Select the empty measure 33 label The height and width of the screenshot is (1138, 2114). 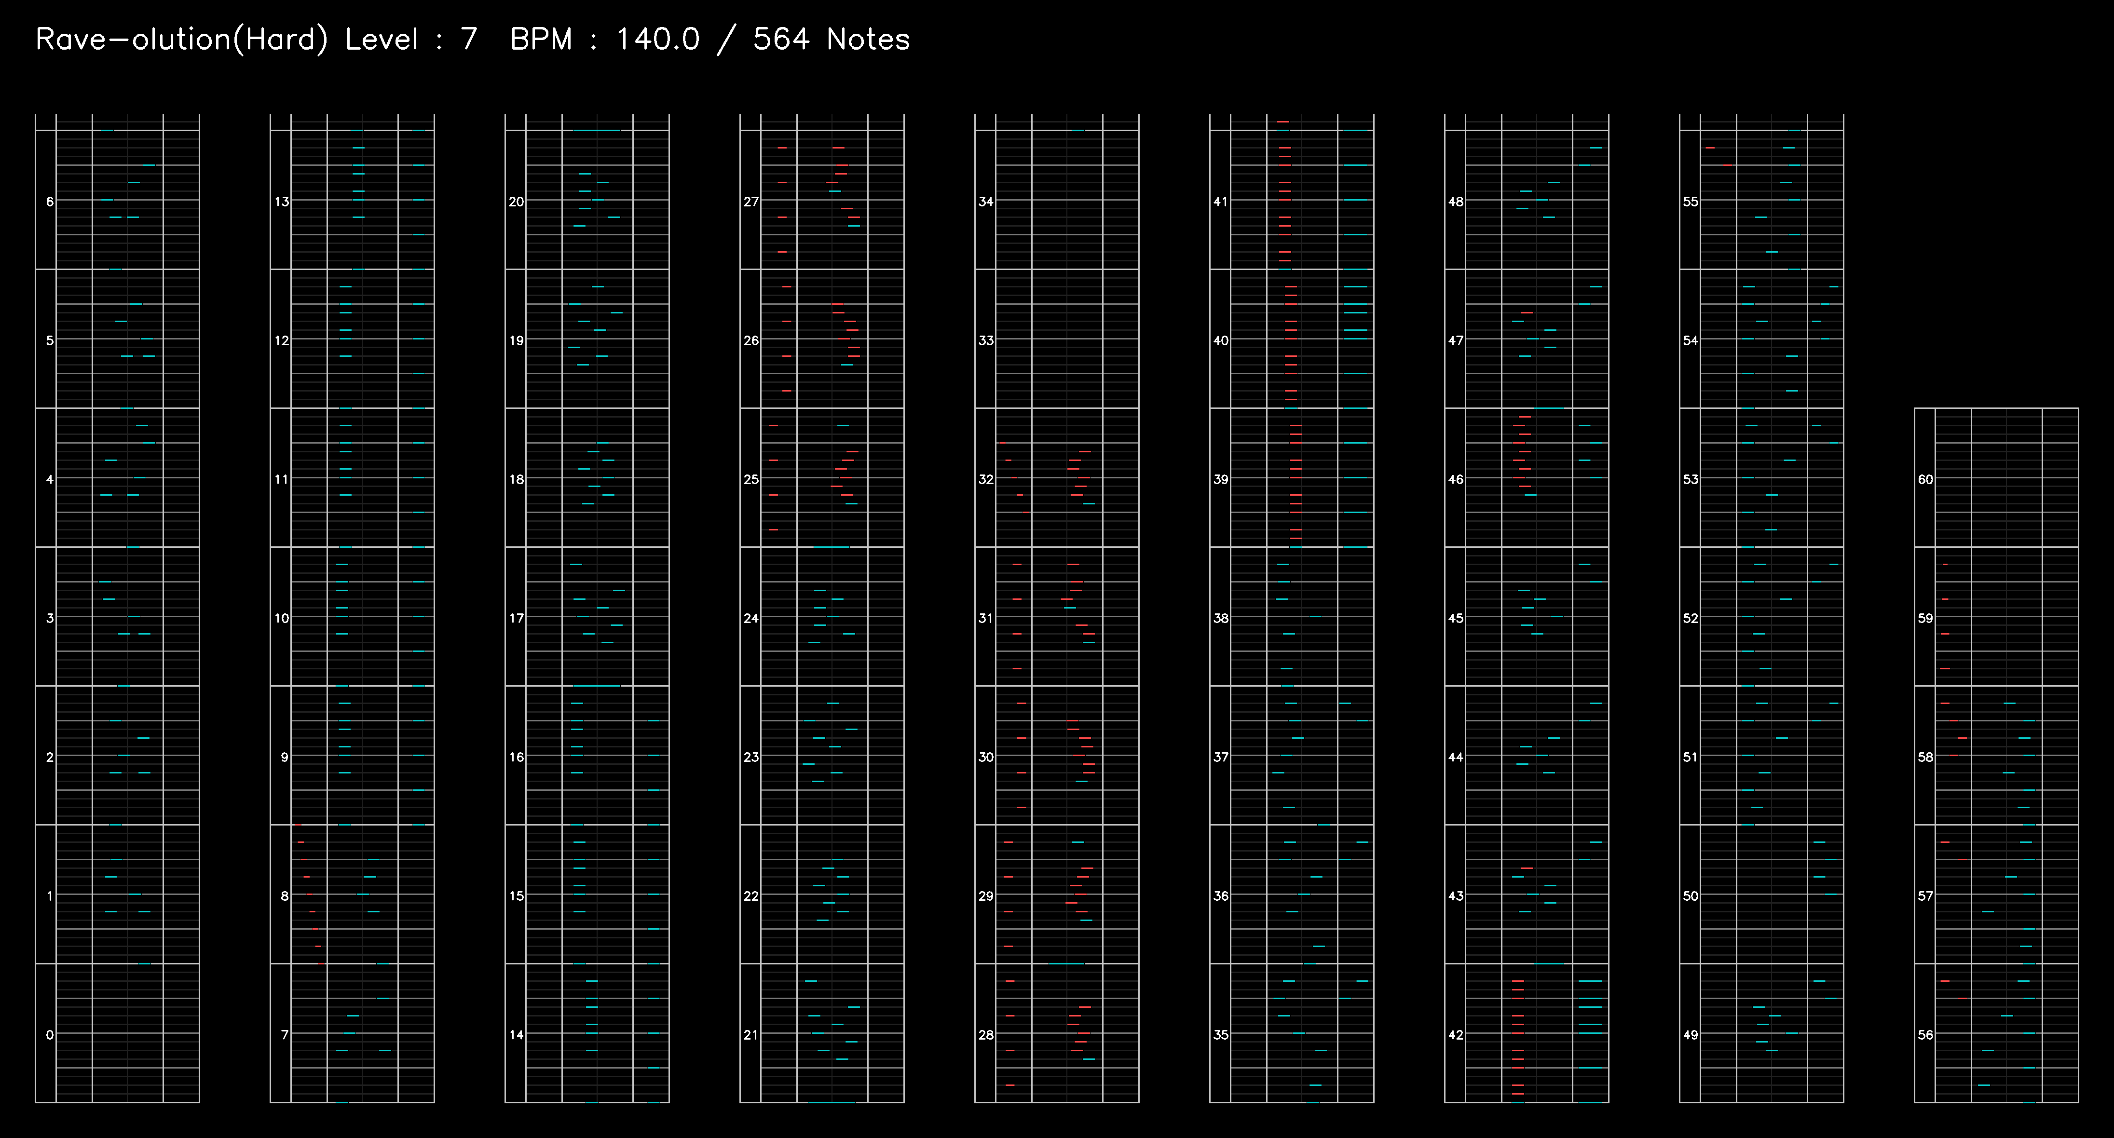click(x=985, y=339)
